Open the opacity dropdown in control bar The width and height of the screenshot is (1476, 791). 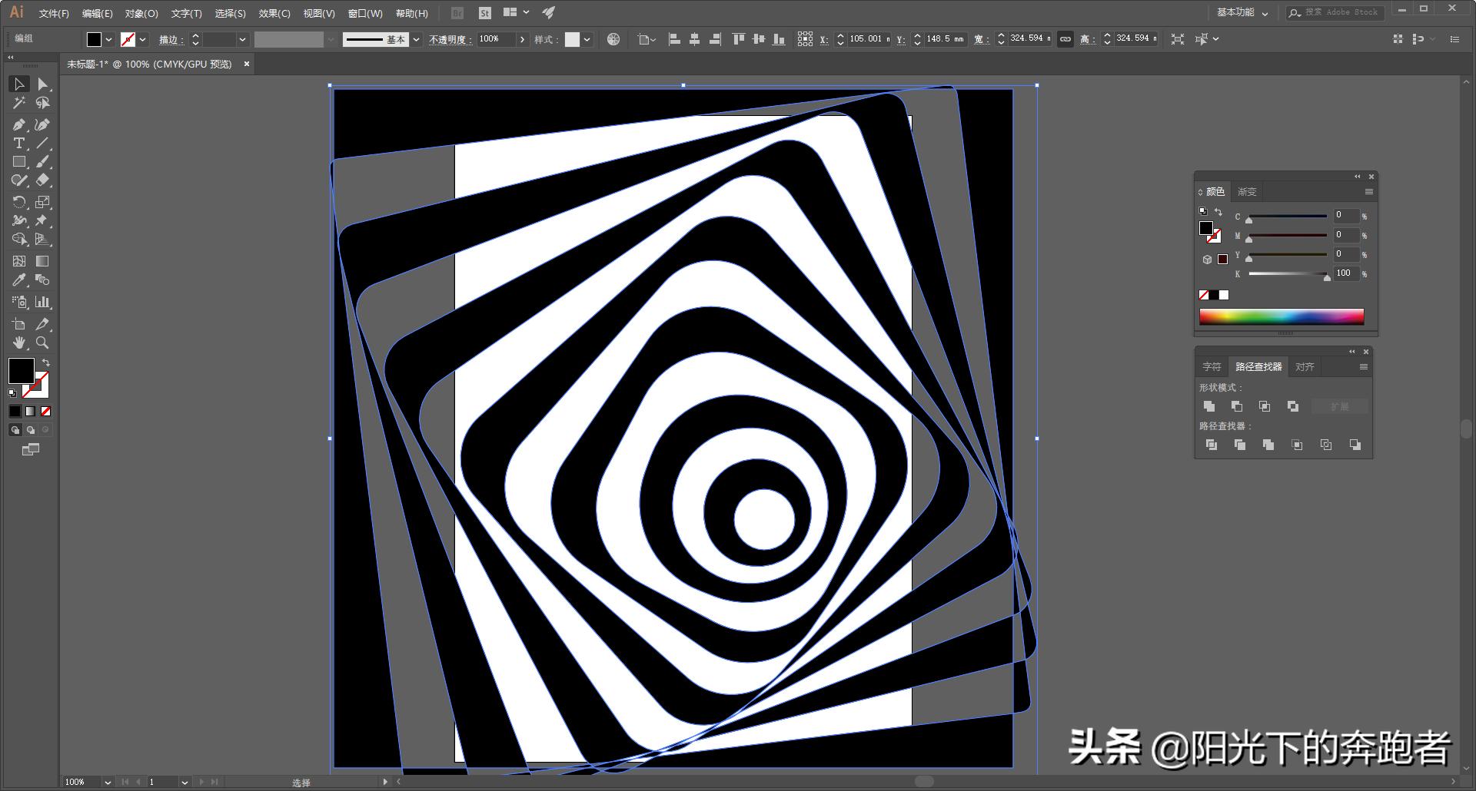[522, 38]
